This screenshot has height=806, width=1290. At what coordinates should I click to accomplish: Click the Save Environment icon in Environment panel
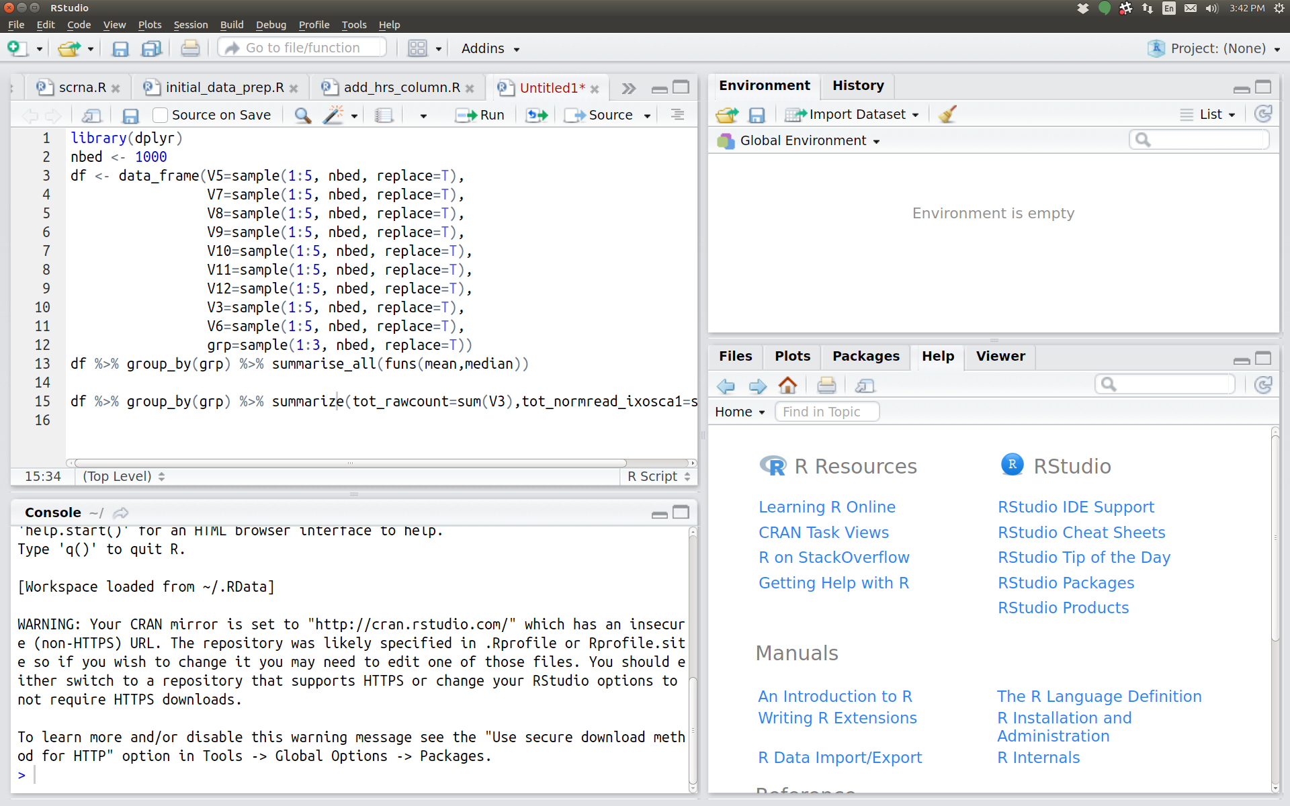pos(759,114)
